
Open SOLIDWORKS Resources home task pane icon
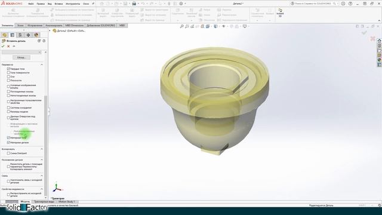tap(380, 41)
